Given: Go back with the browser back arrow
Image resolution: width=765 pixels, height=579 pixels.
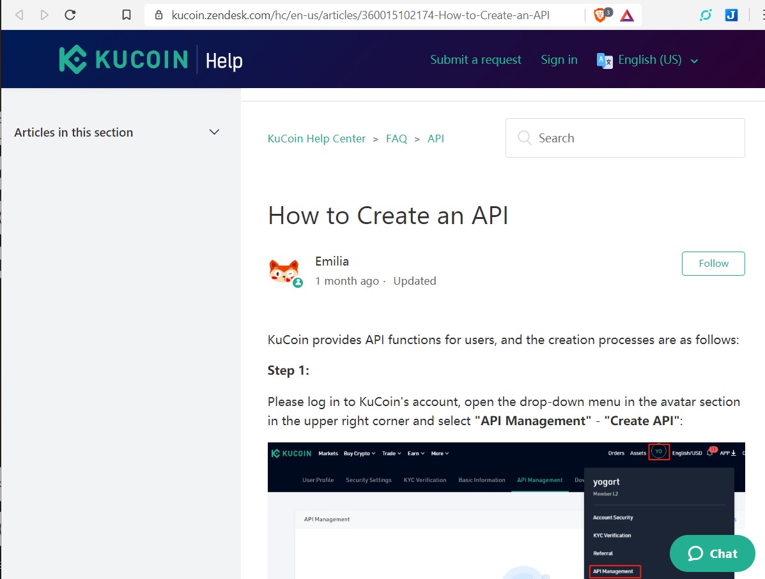Looking at the screenshot, I should [20, 15].
